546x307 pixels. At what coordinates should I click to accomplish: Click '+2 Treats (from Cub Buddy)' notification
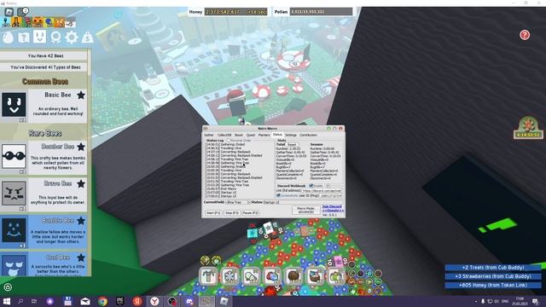click(x=492, y=267)
